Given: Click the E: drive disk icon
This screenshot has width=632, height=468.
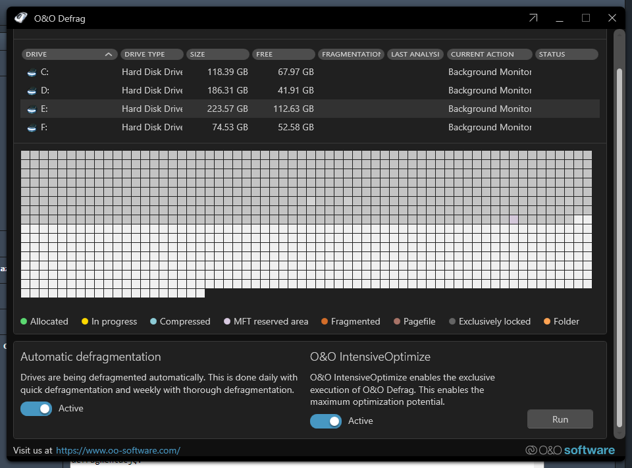Looking at the screenshot, I should coord(32,109).
